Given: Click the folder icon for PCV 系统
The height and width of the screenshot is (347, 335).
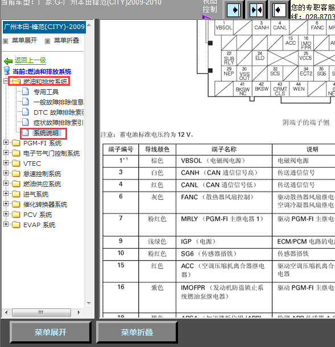Looking at the screenshot, I should click(16, 214).
